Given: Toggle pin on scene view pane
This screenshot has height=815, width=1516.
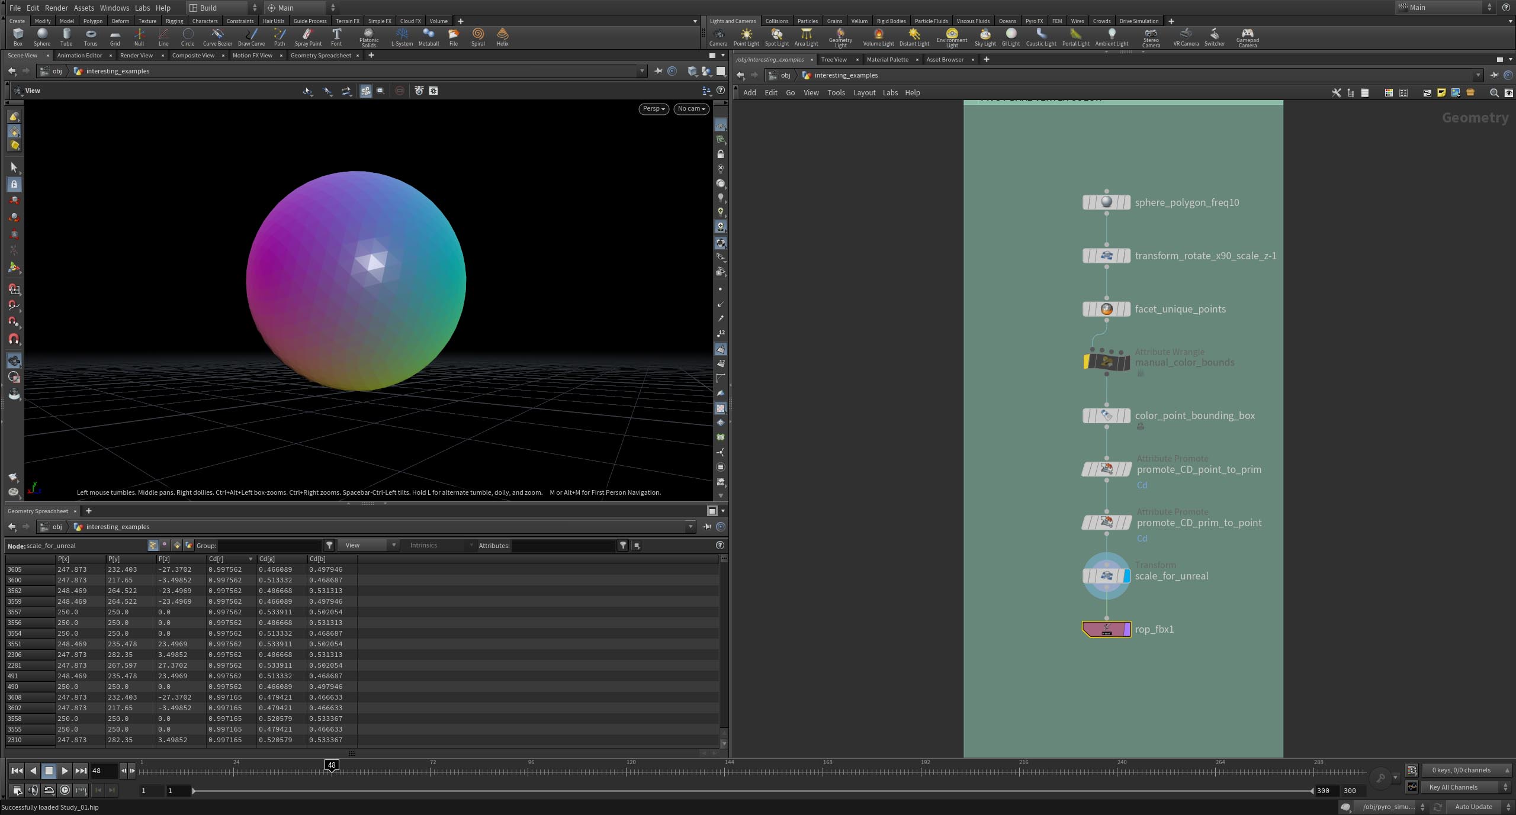Looking at the screenshot, I should 658,71.
